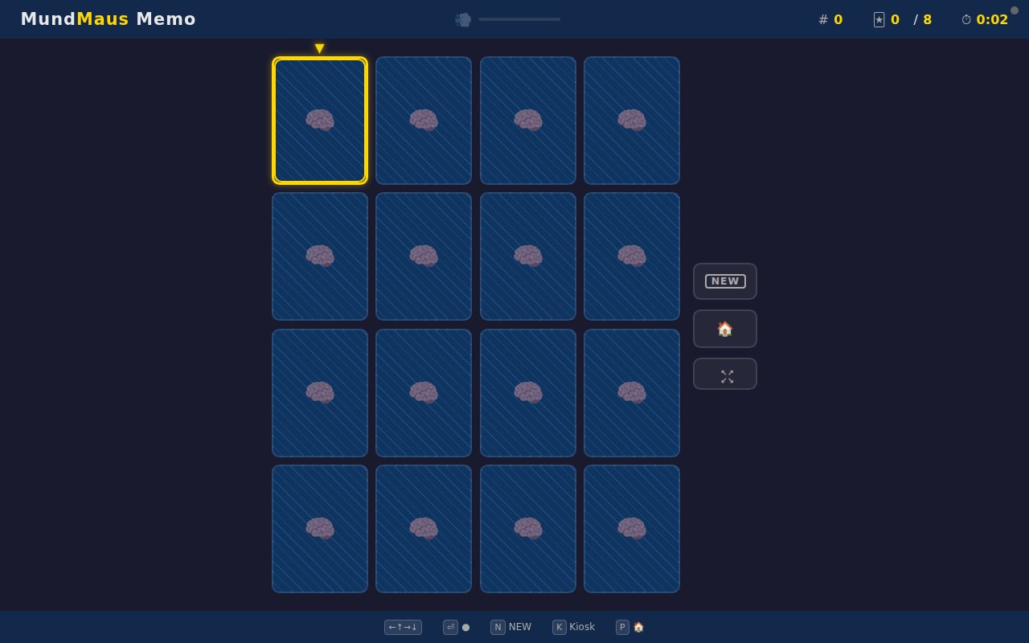Start a new game with the NEW button
The width and height of the screenshot is (1029, 643).
click(724, 281)
